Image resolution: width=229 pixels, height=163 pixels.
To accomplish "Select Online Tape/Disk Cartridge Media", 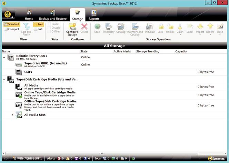I will 114,95.
